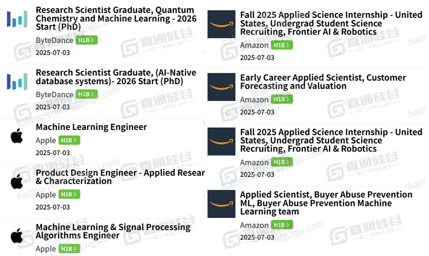Click Apple logo beside Signal Processing Algorithms Engineer
Screen dimensions: 429x256
pyautogui.click(x=17, y=235)
